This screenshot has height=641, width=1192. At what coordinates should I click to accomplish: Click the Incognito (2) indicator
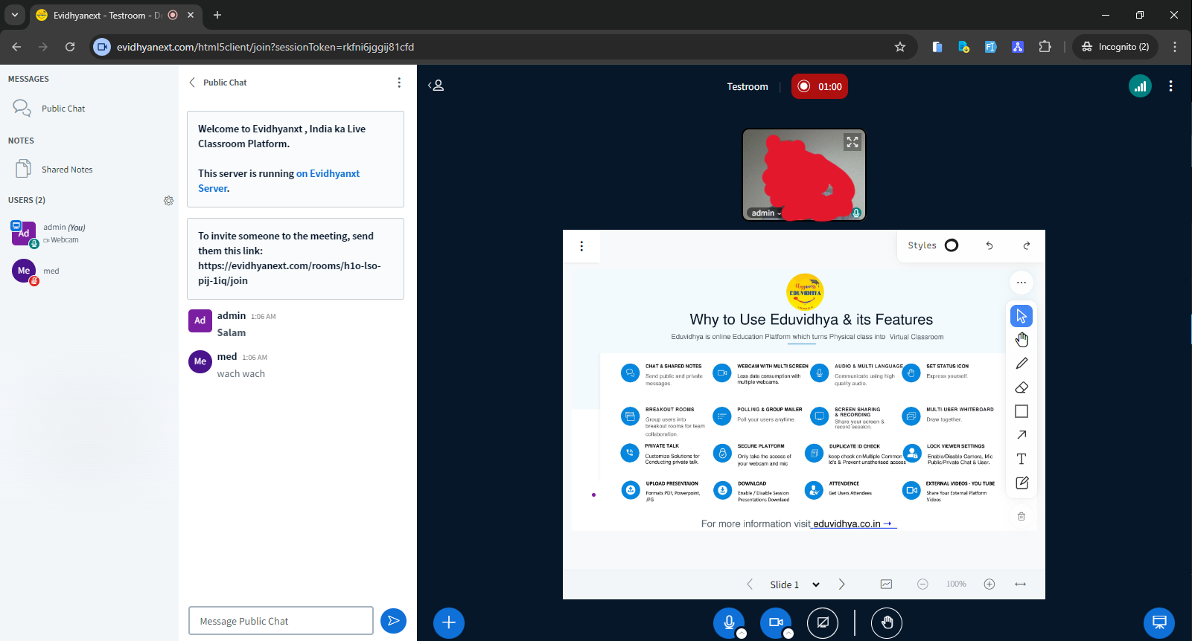click(x=1115, y=47)
